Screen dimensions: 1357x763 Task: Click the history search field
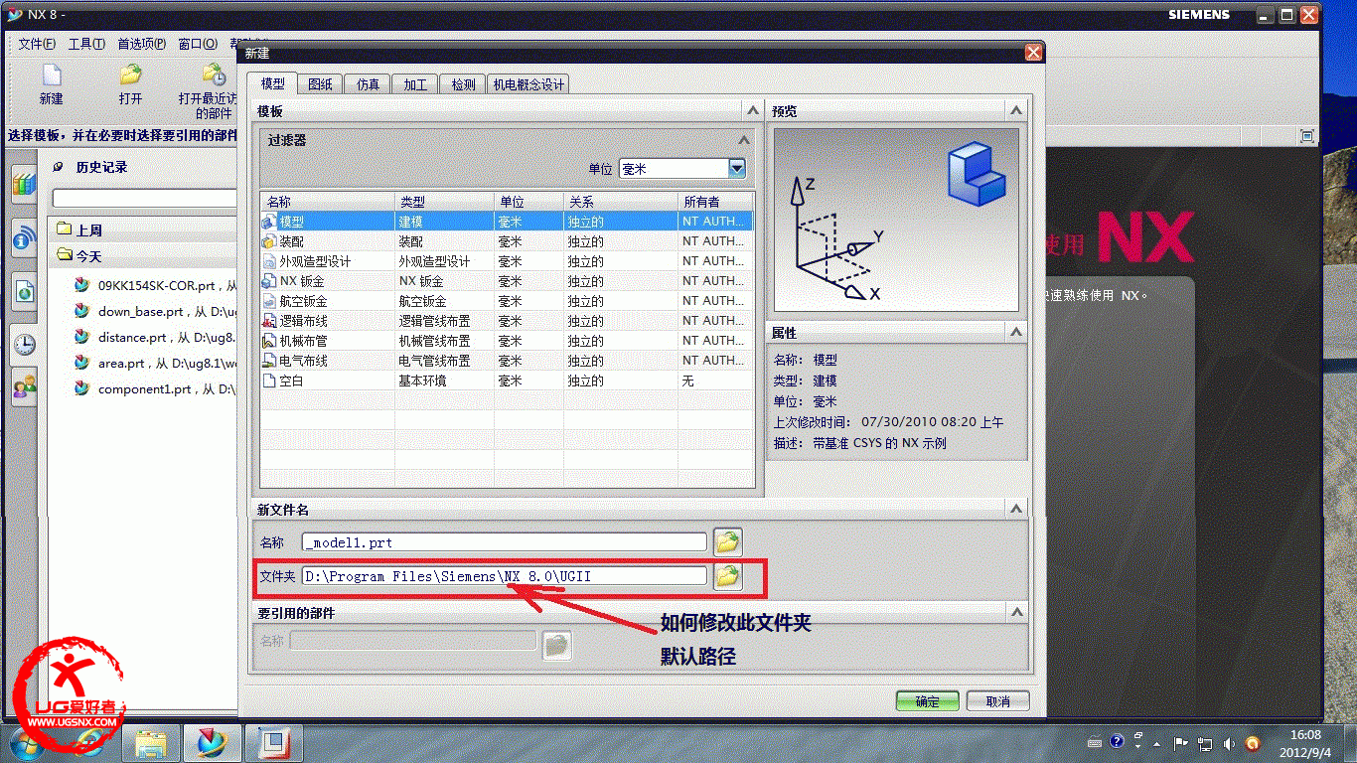click(144, 199)
